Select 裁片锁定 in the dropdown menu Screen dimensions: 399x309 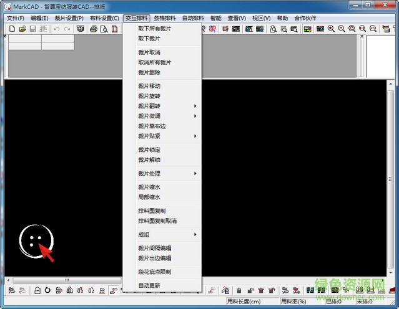[x=149, y=150]
